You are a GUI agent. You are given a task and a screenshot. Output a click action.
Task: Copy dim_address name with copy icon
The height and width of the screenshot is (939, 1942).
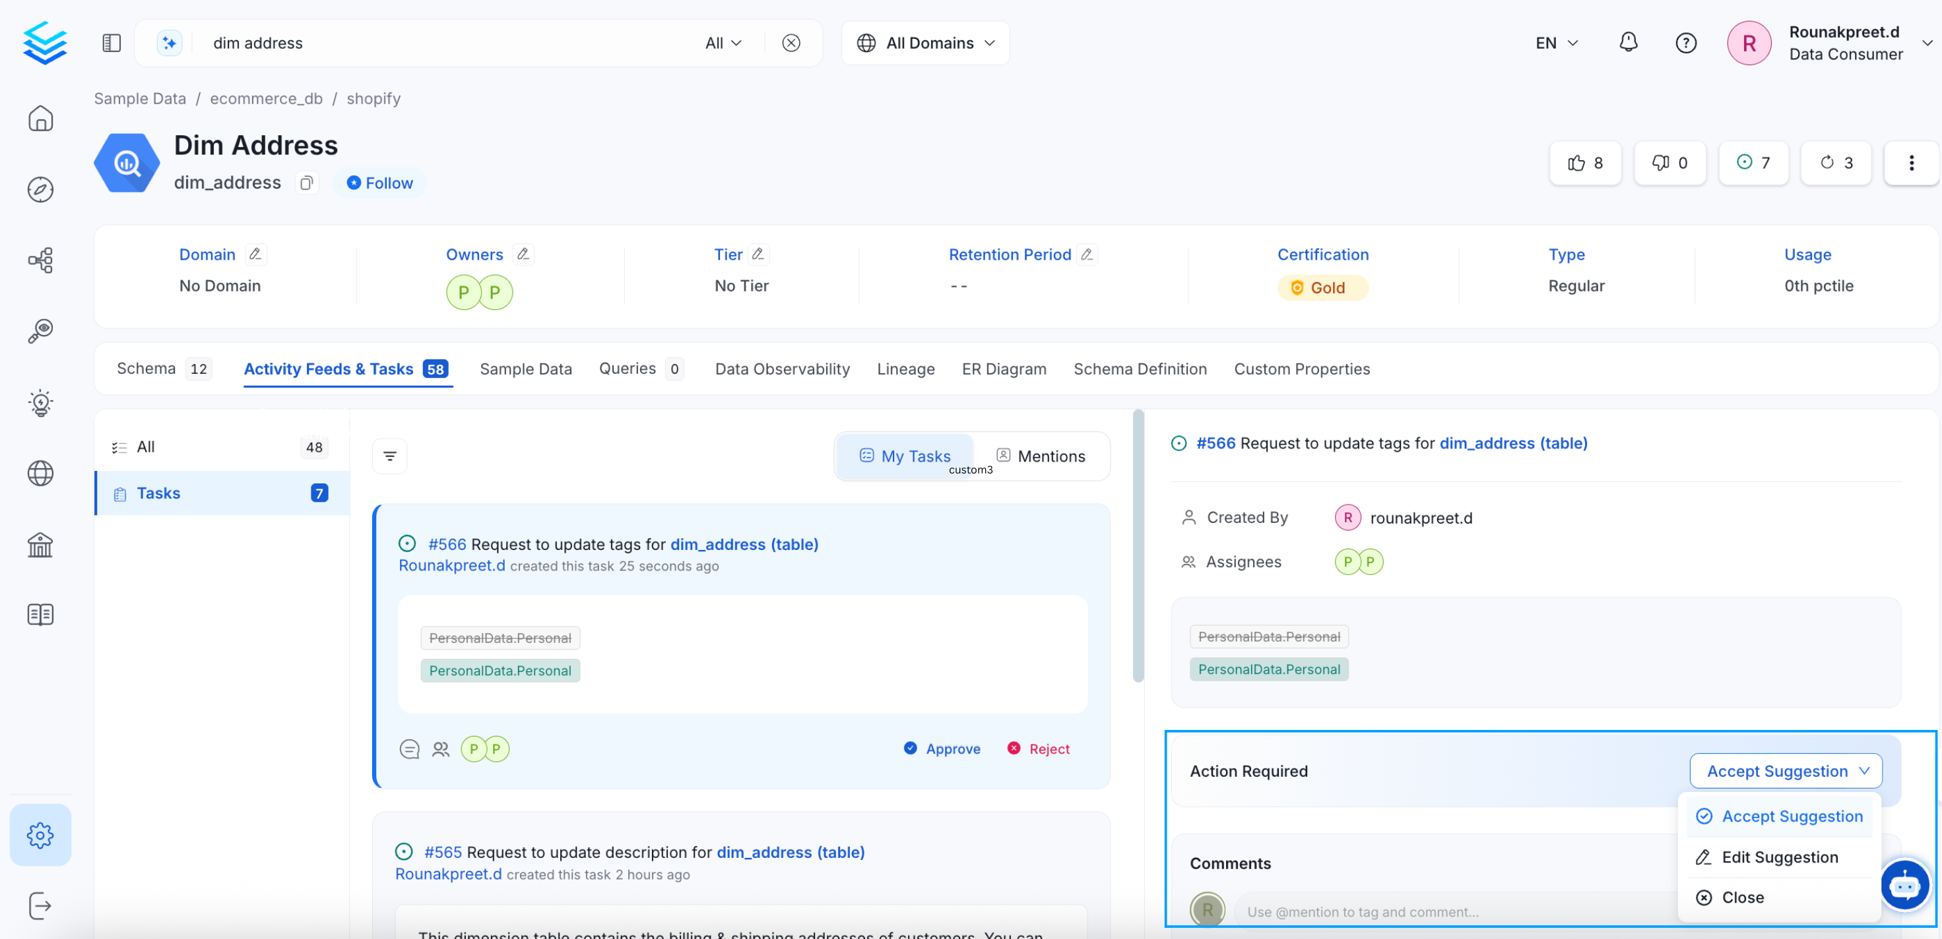click(x=306, y=183)
